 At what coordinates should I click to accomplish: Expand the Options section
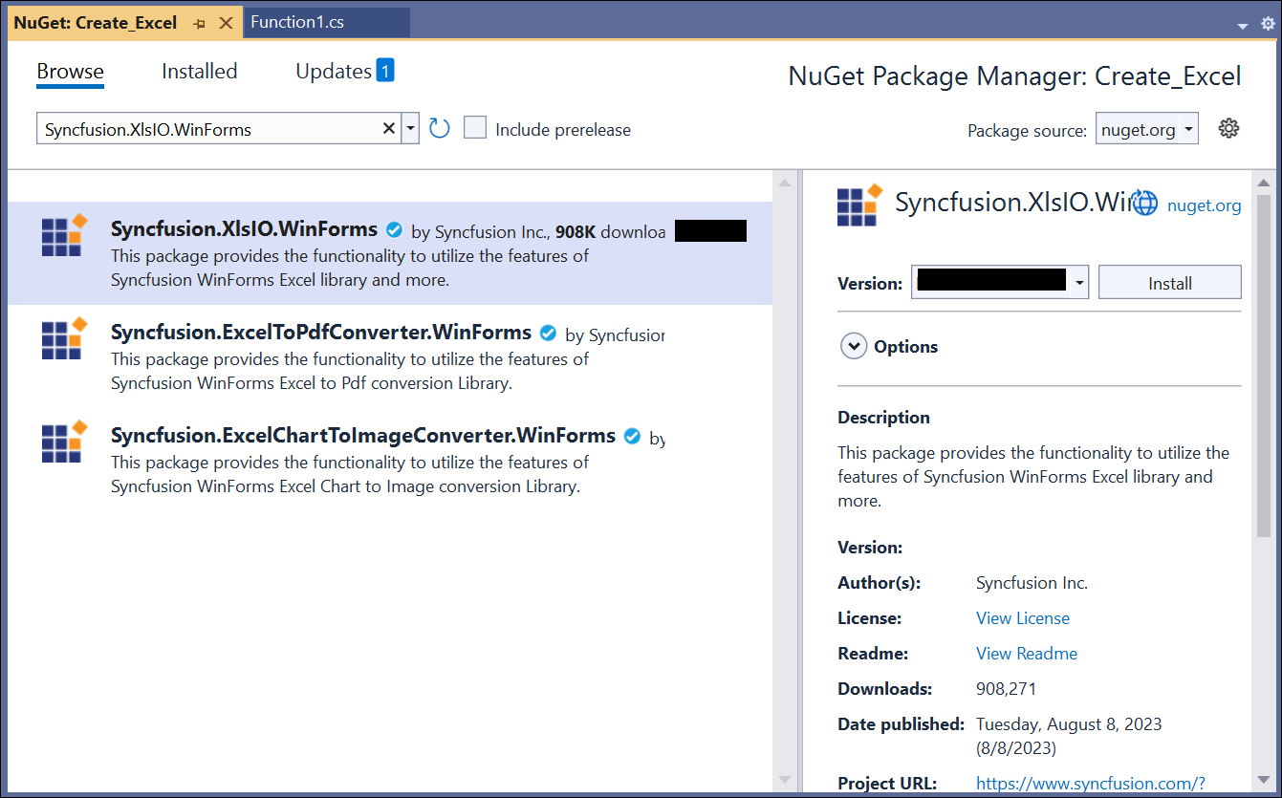[853, 347]
